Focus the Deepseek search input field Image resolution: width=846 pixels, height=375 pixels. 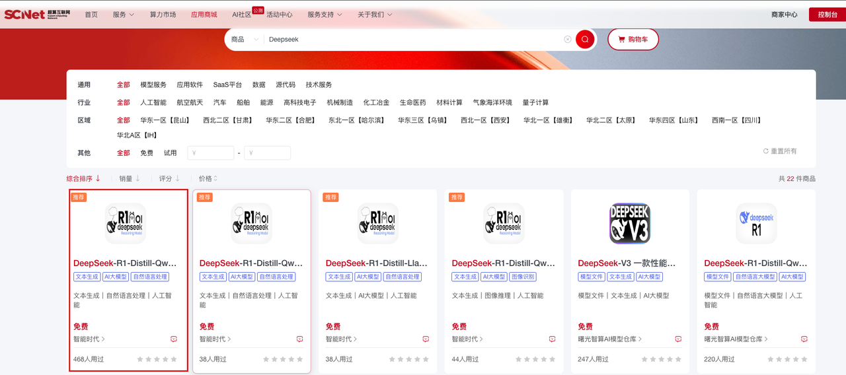[413, 40]
